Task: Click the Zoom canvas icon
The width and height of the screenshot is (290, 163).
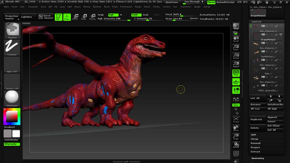Action: pyautogui.click(x=236, y=48)
